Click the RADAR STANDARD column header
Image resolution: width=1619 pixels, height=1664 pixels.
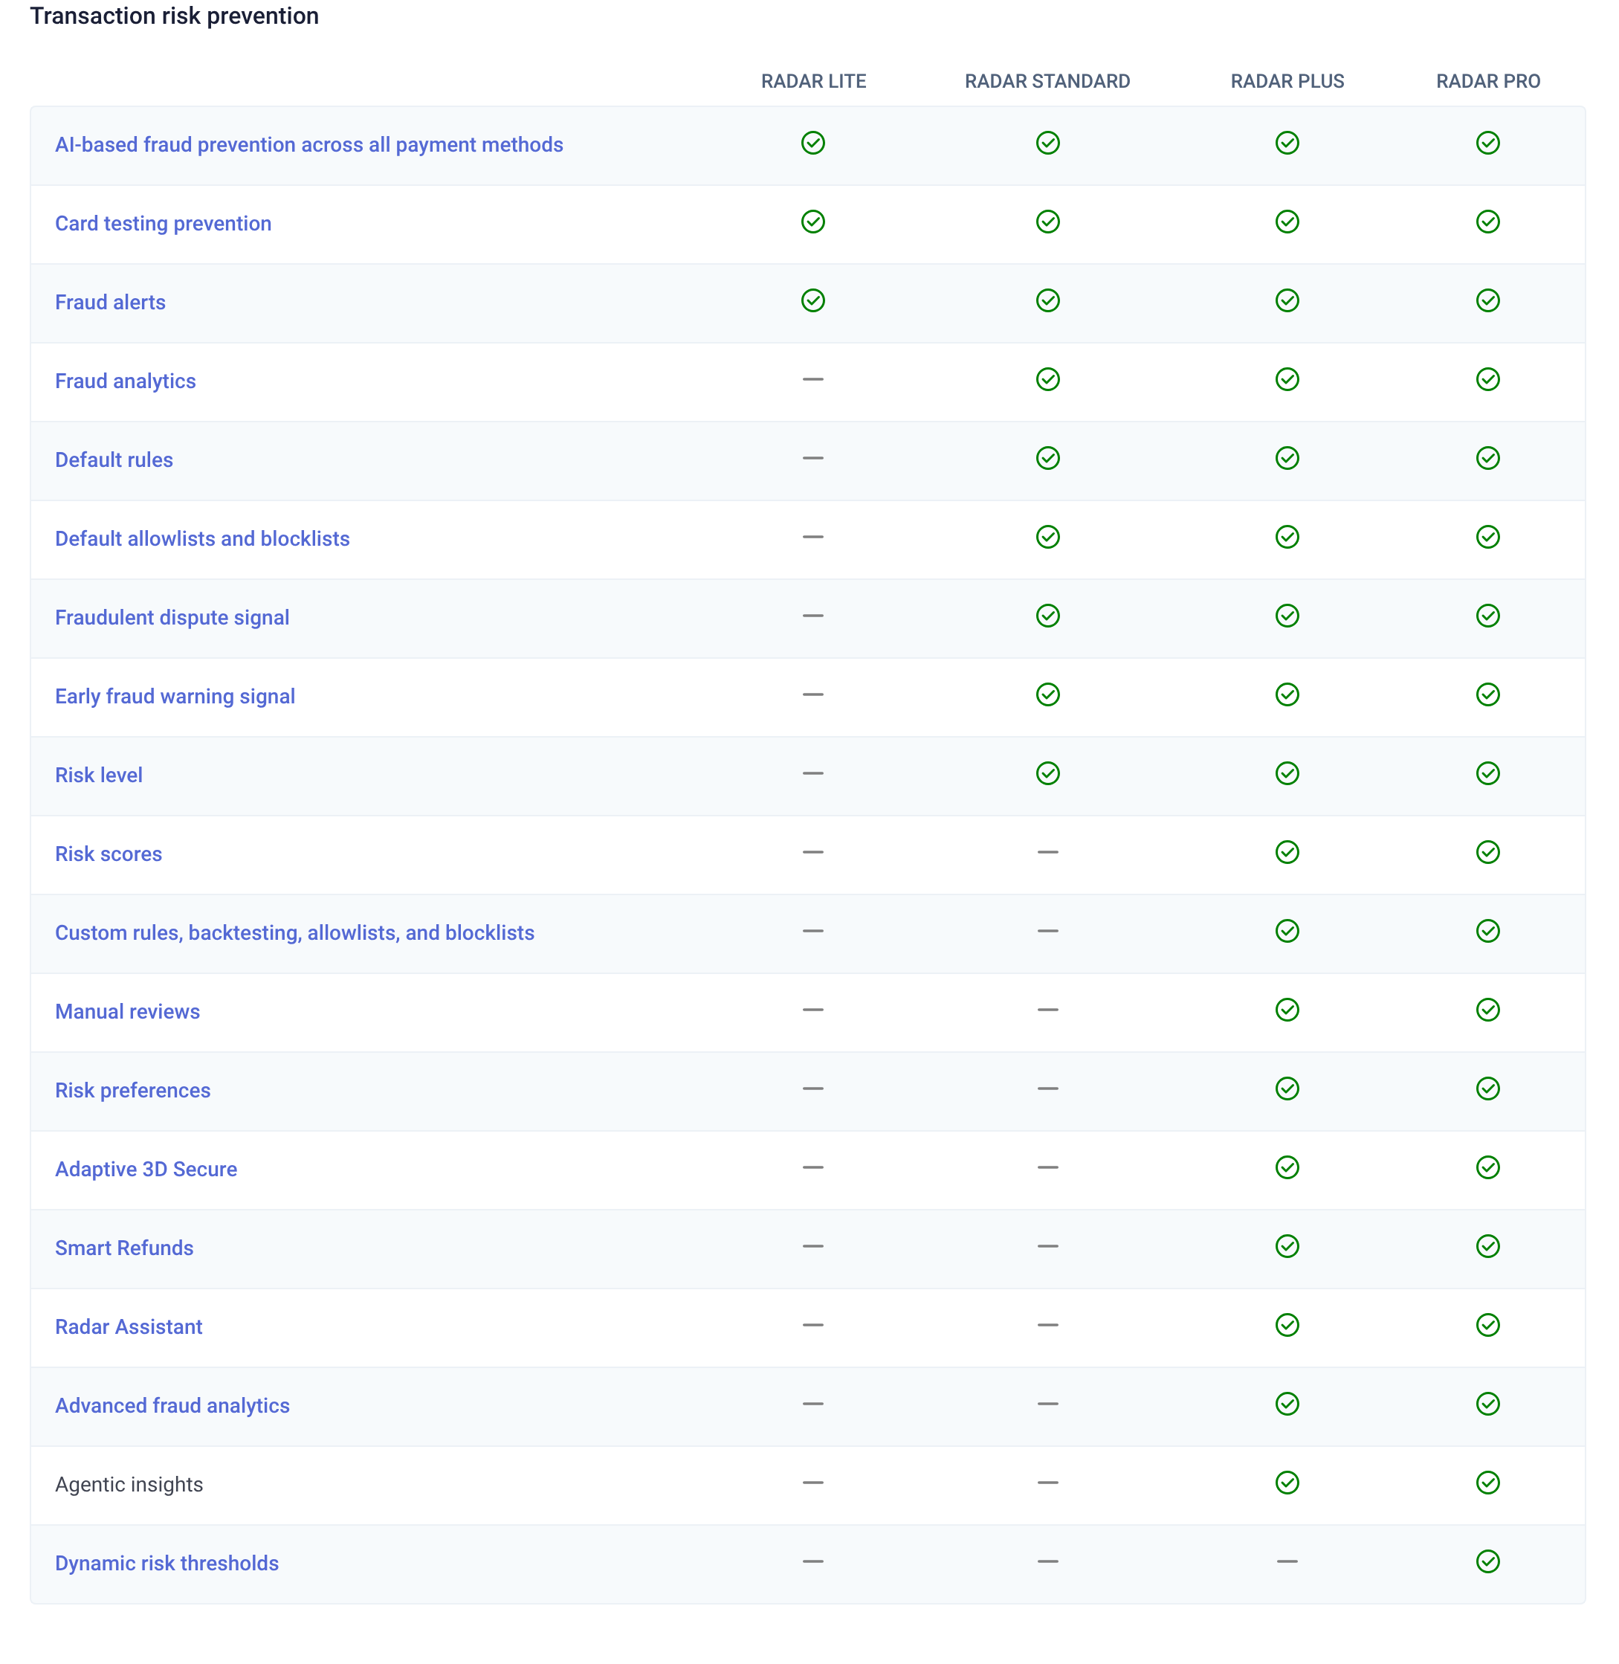(1047, 82)
